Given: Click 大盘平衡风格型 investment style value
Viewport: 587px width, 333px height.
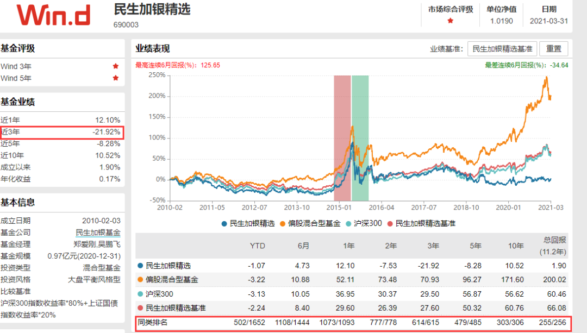Looking at the screenshot, I should 94,280.
